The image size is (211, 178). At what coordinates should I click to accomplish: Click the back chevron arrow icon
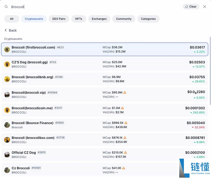coord(6,30)
